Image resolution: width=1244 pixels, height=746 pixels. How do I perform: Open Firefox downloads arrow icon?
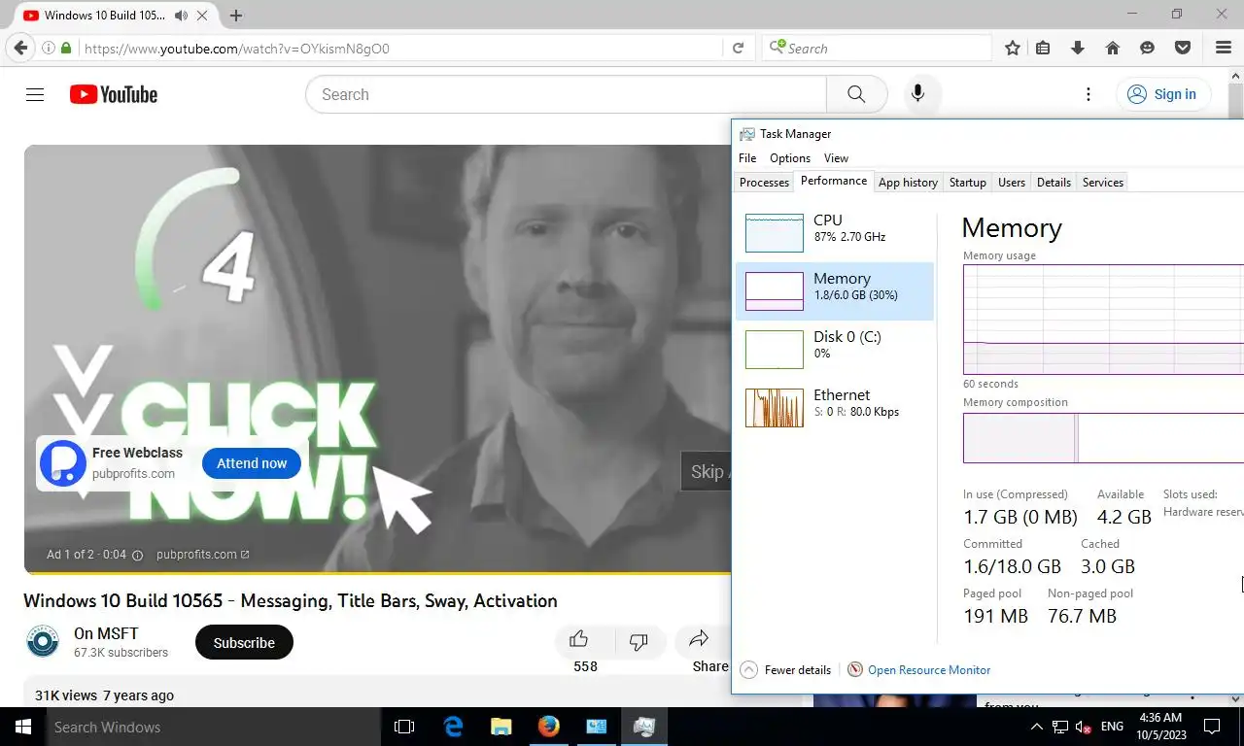(1077, 48)
